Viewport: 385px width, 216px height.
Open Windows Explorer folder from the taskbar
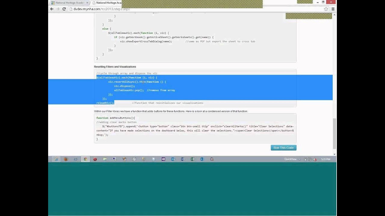105,159
